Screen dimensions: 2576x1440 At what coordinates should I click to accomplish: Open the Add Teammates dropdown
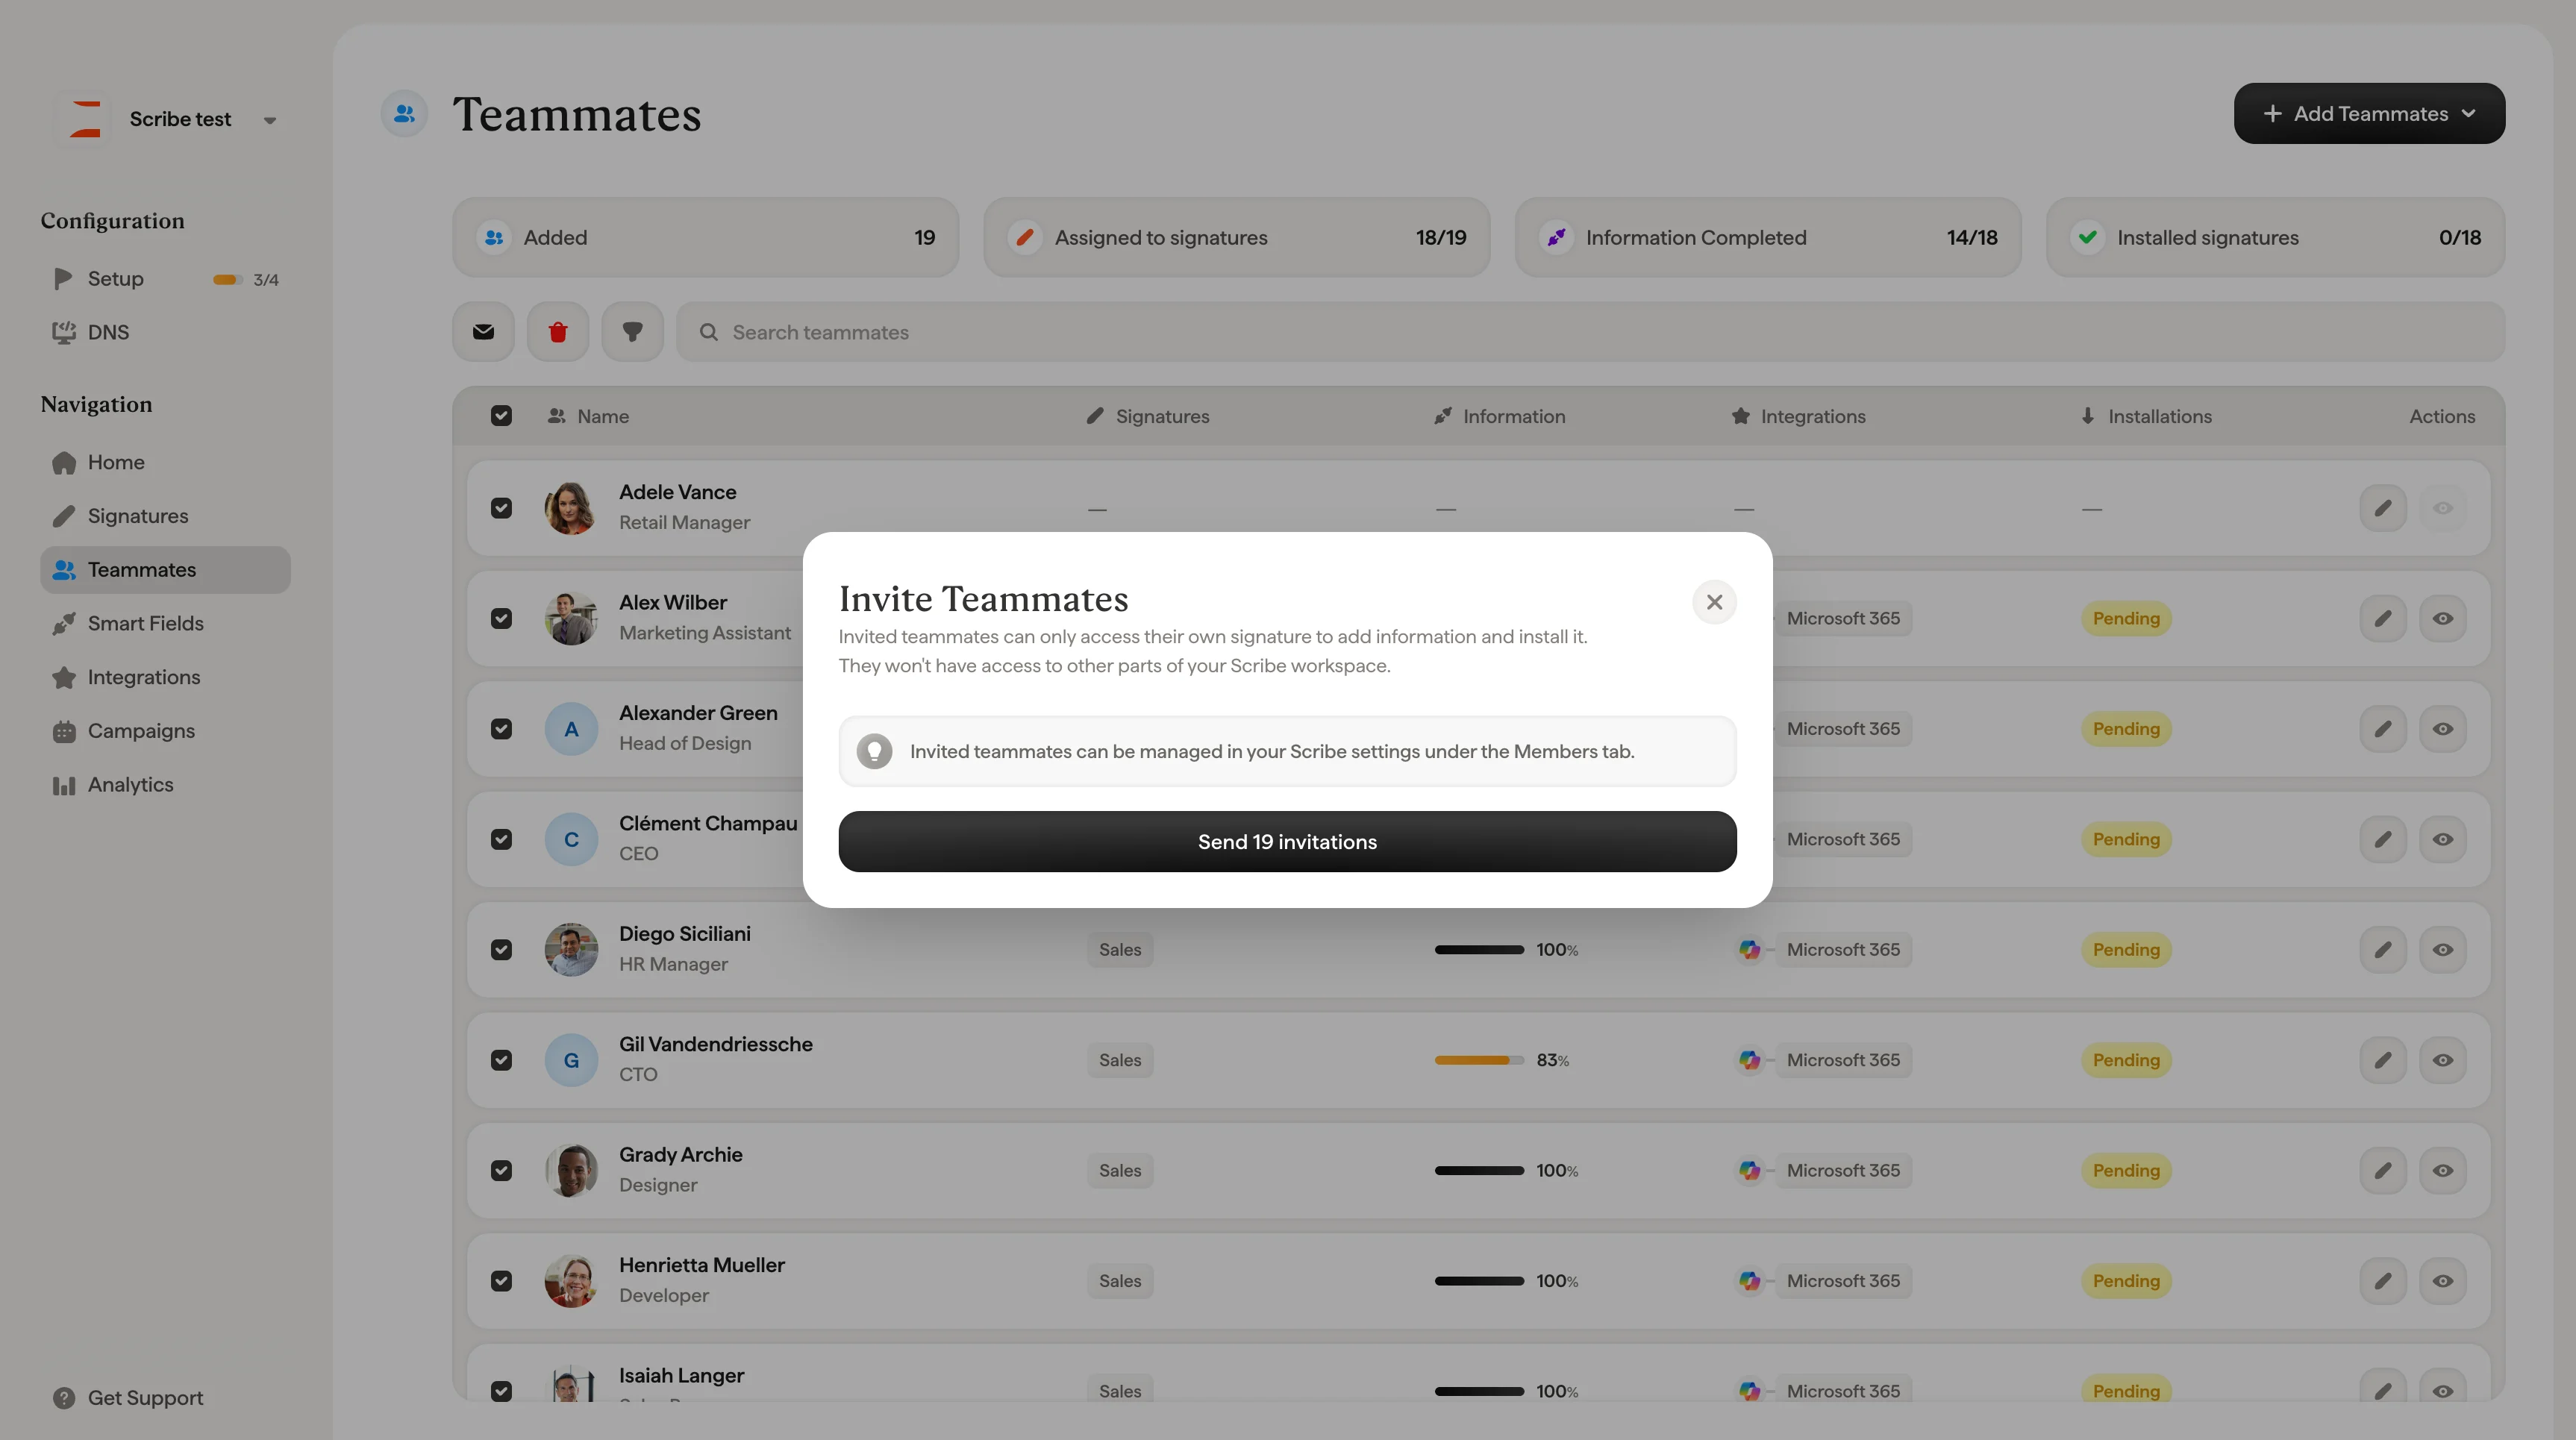point(2369,113)
